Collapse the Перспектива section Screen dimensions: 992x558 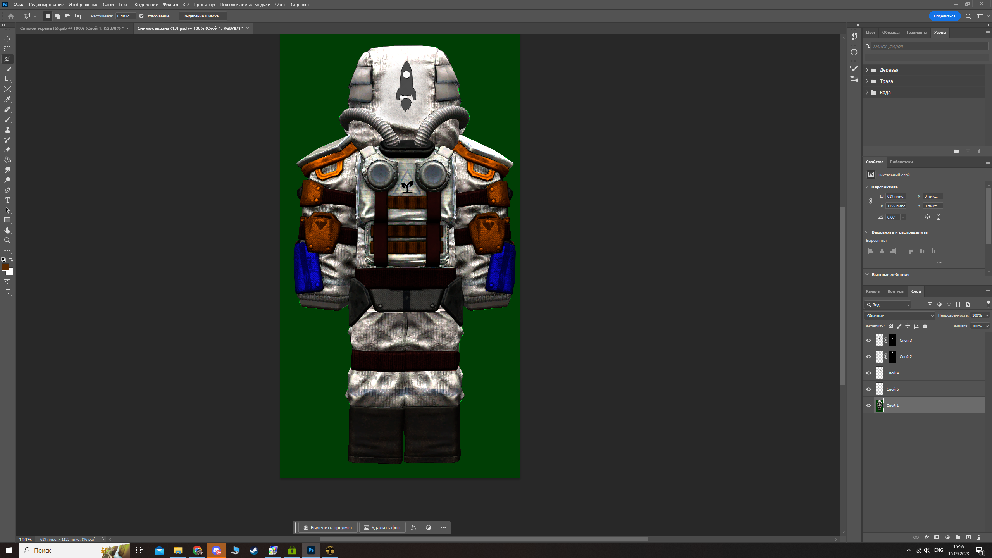[x=867, y=187]
